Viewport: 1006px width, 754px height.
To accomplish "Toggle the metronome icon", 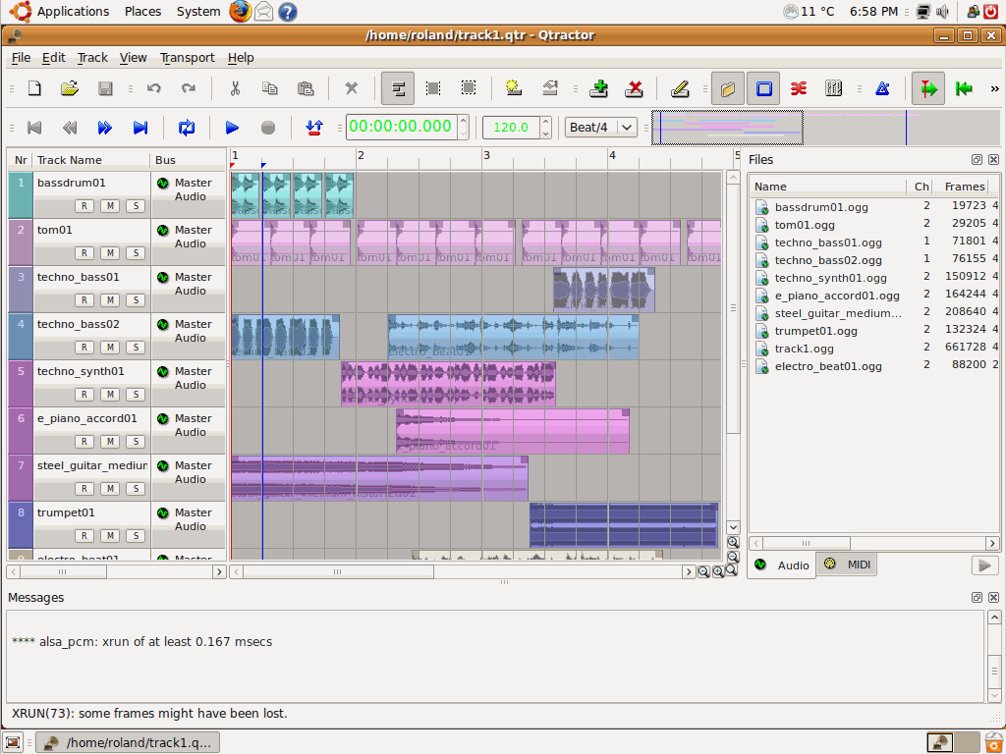I will (882, 88).
